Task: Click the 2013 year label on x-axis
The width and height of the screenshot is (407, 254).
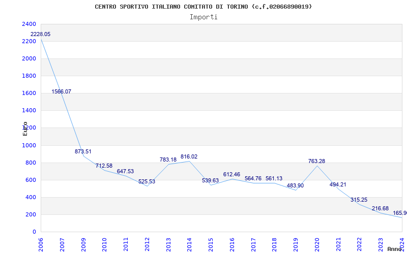Action: pyautogui.click(x=168, y=245)
